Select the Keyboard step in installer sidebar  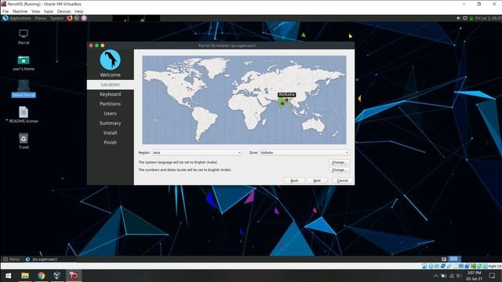[110, 94]
